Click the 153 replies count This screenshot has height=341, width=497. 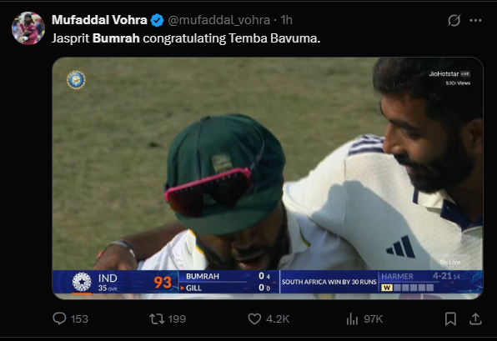[79, 318]
